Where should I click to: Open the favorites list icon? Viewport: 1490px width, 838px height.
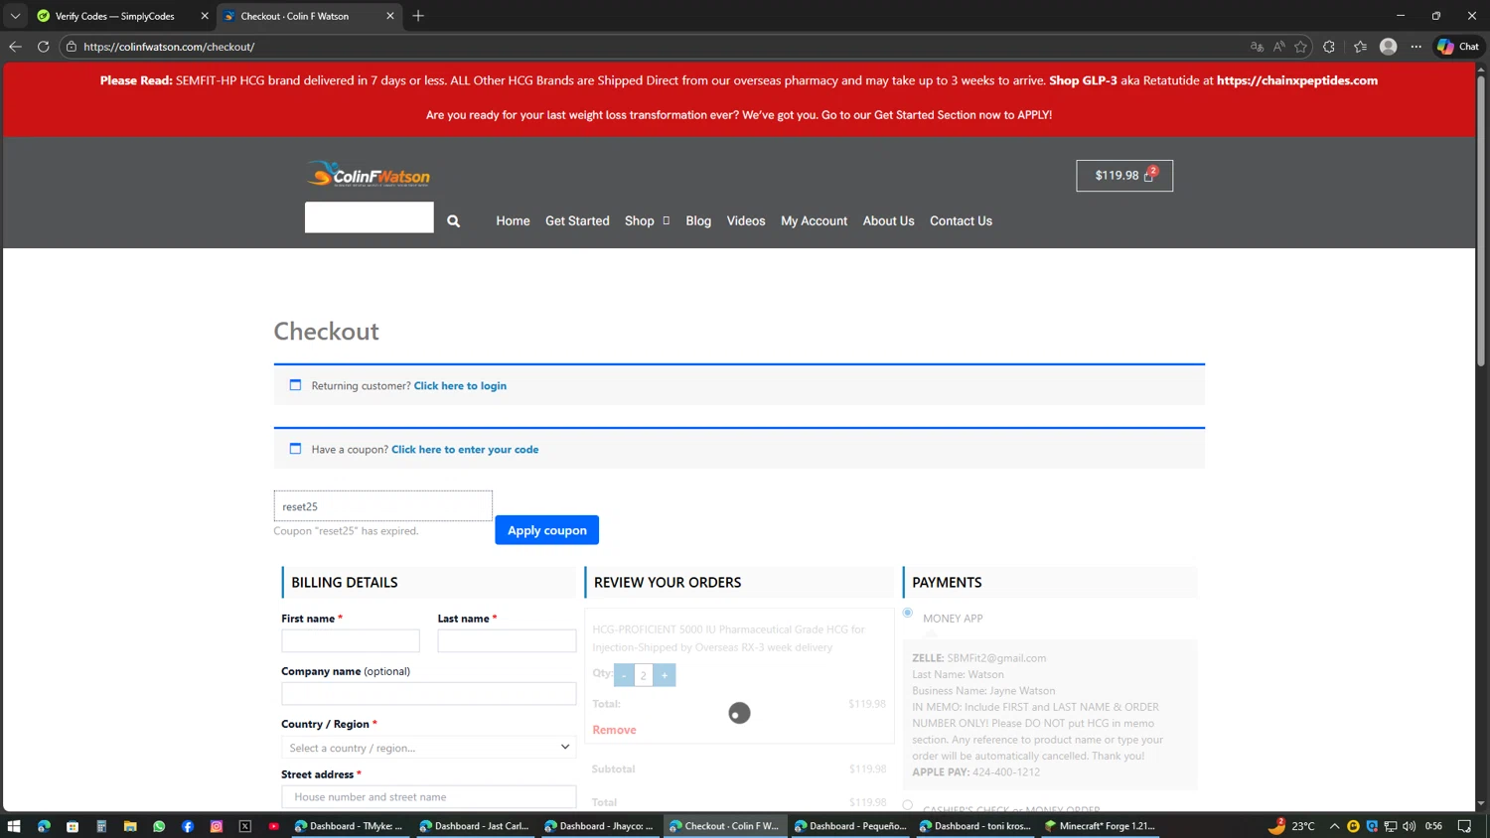(x=1360, y=47)
